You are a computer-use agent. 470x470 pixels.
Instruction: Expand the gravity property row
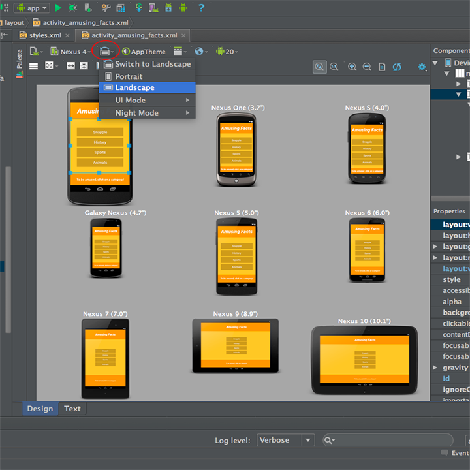(x=435, y=368)
